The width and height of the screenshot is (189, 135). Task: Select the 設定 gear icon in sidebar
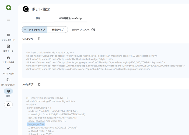click(8, 91)
